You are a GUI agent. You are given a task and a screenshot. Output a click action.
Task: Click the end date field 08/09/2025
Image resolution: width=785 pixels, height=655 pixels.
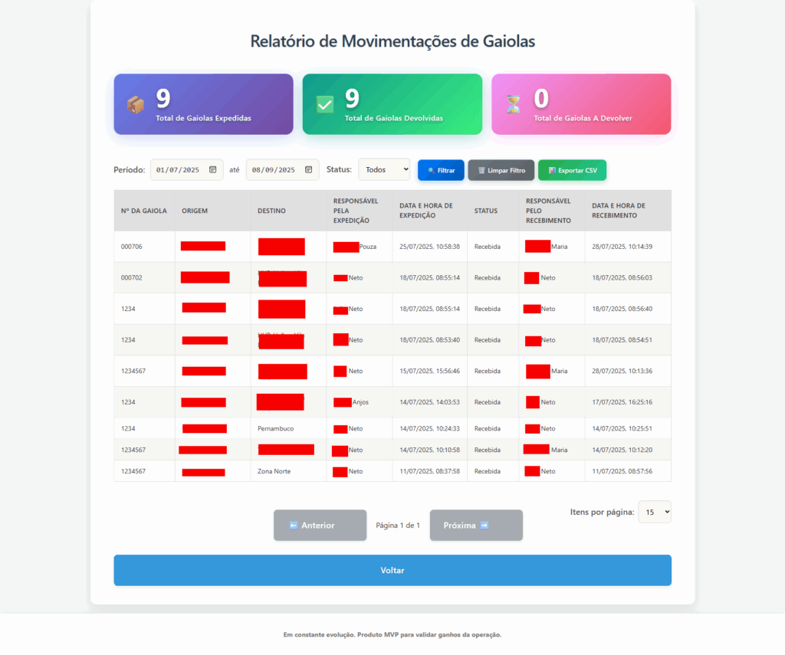[x=274, y=170]
